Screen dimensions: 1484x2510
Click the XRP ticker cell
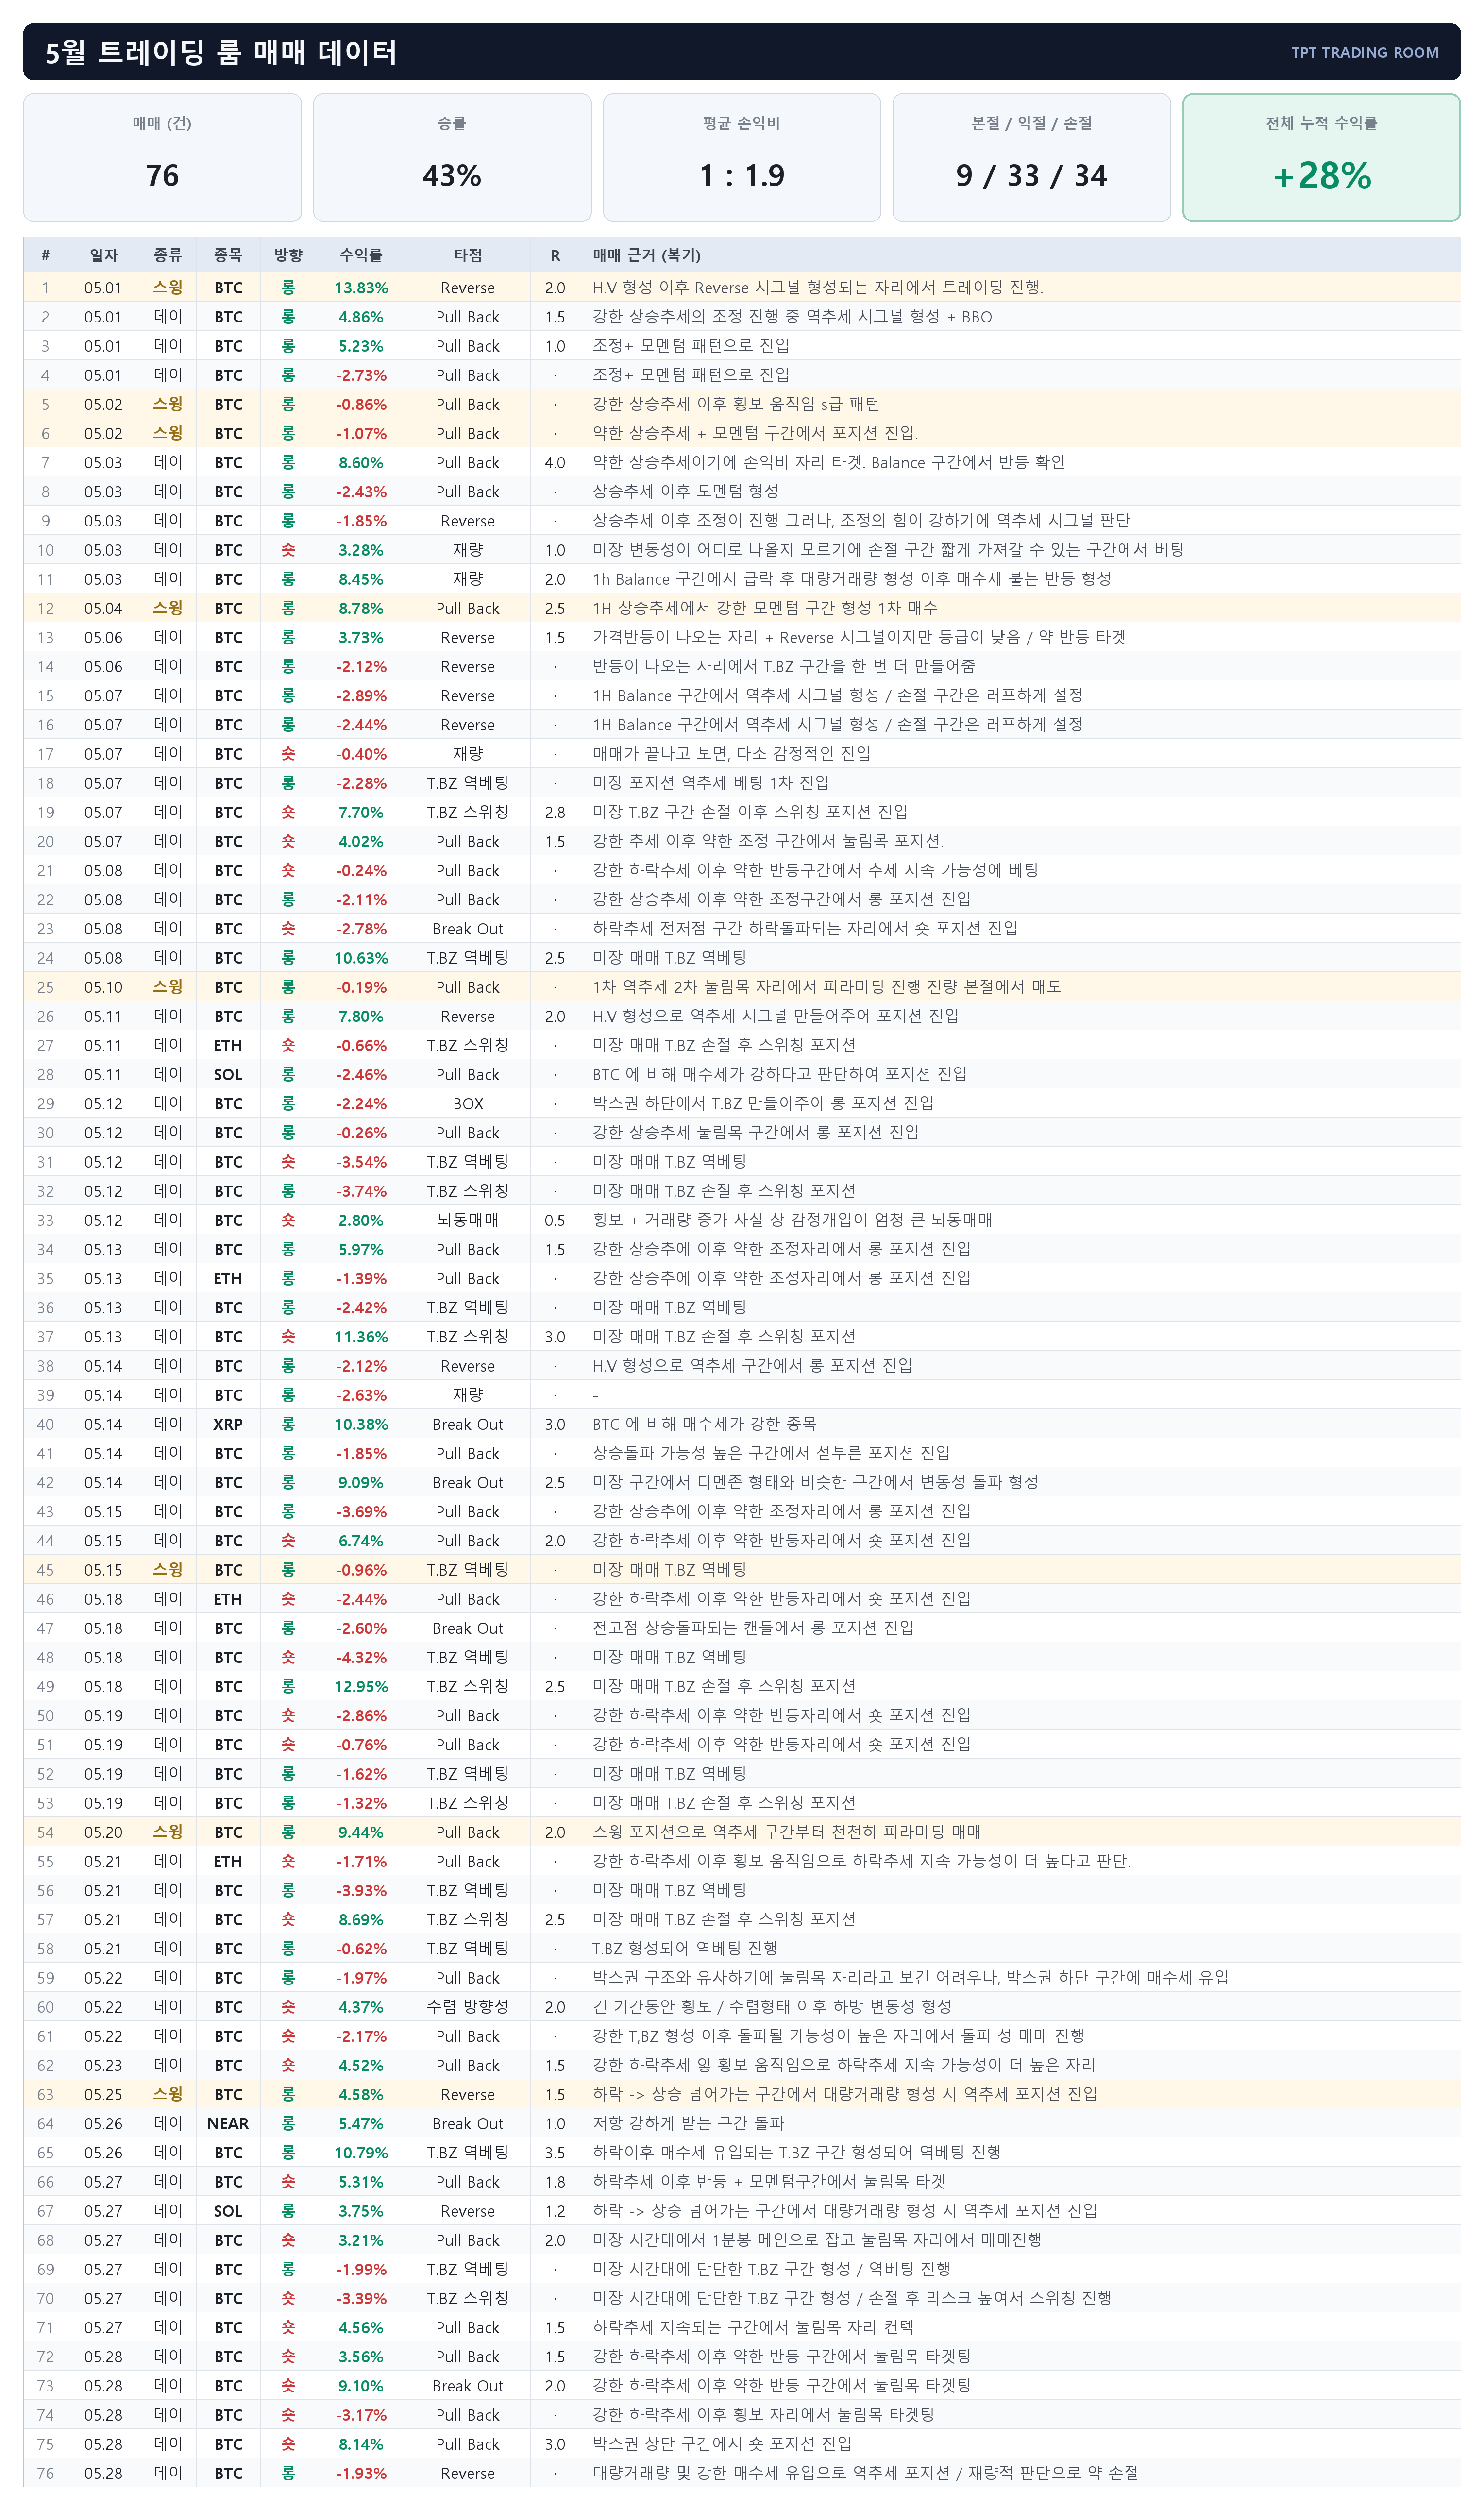[228, 1424]
